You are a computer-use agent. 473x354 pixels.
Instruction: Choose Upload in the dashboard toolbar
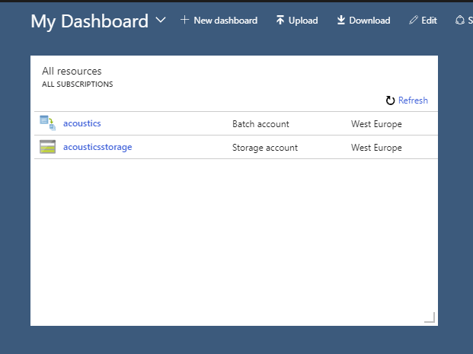[303, 21]
